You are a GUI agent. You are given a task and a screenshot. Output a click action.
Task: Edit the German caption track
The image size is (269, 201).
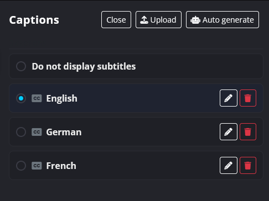pos(229,132)
